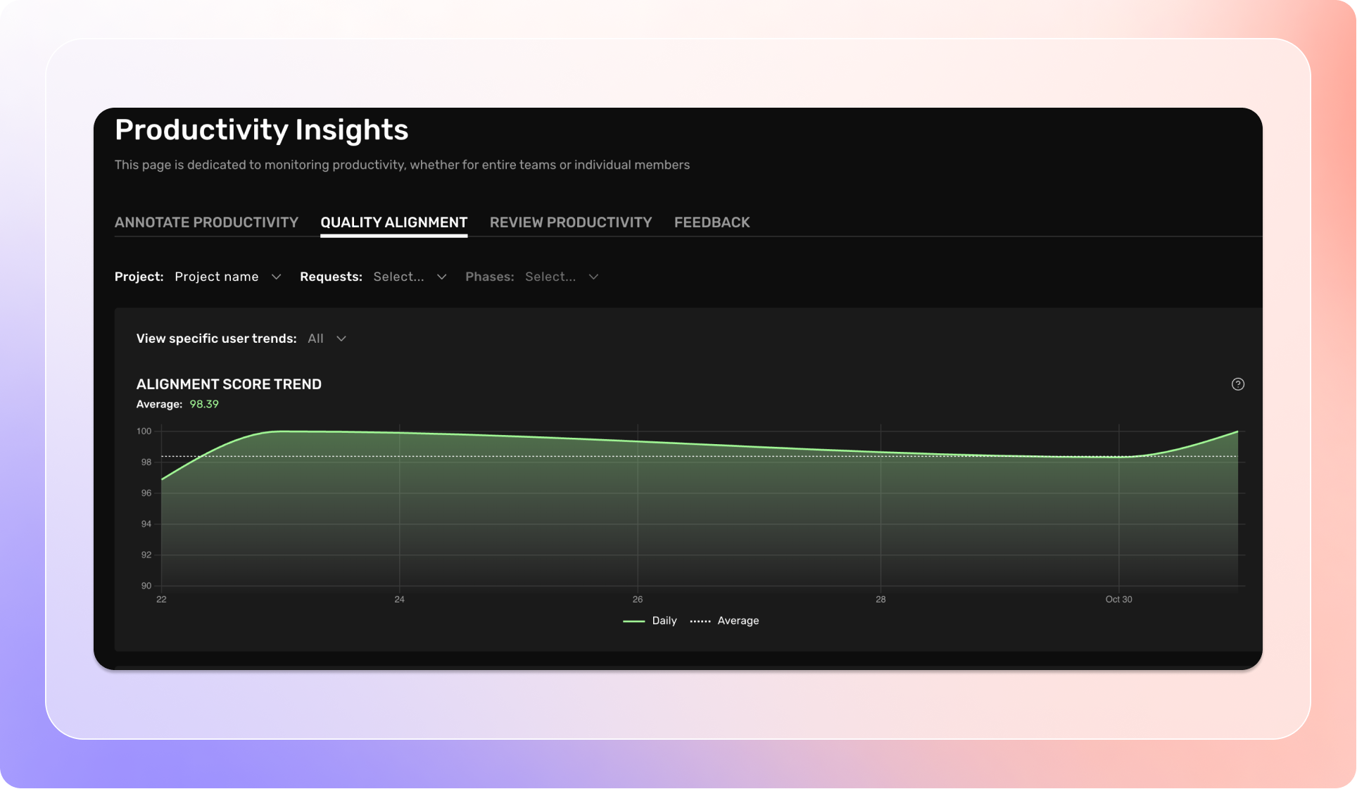Open the Review Productivity tab
1357x789 pixels.
point(570,222)
